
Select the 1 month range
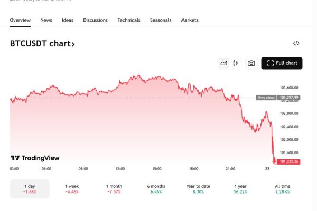[114, 189]
